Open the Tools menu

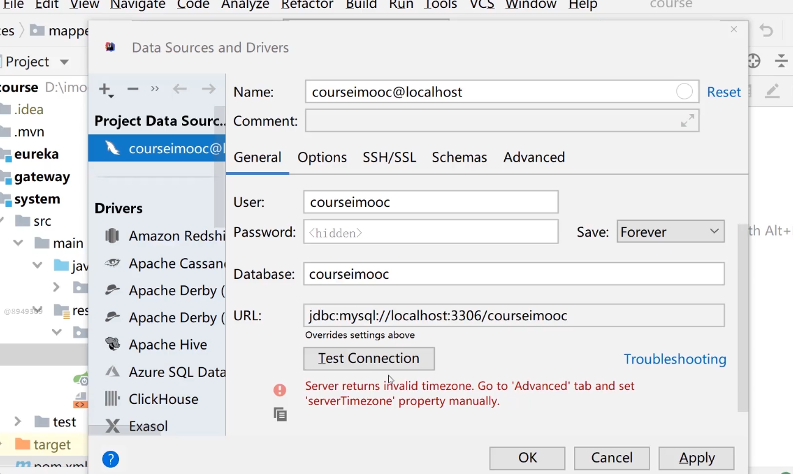[441, 5]
